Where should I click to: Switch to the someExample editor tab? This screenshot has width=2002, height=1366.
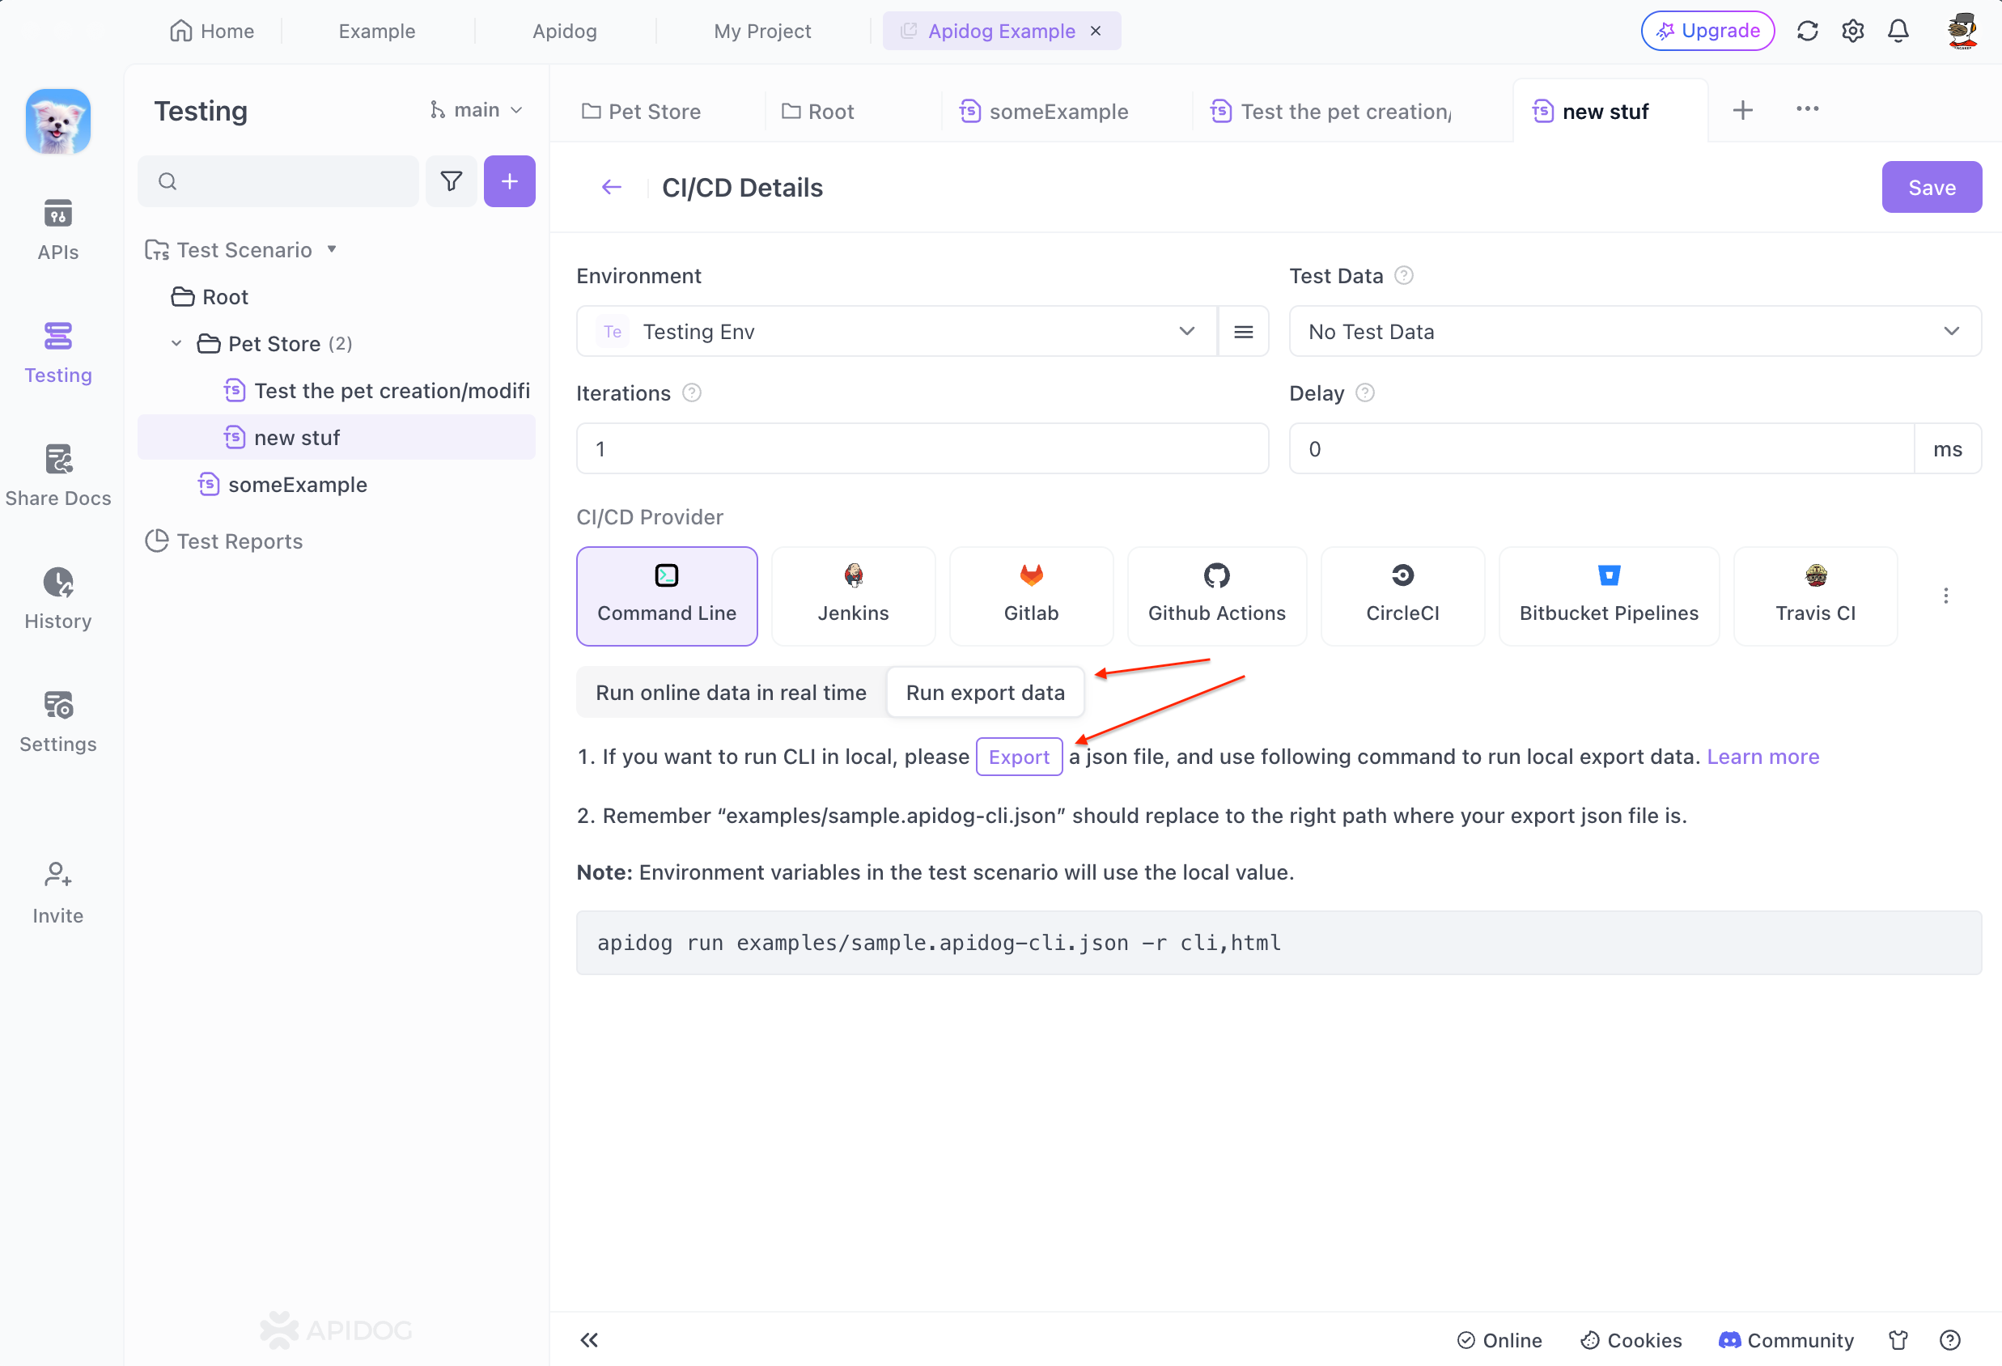point(1044,111)
